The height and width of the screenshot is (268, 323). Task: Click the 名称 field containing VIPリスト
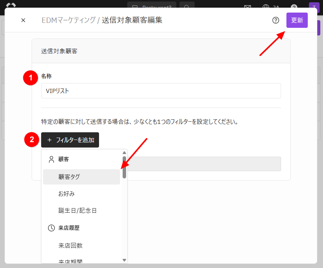pyautogui.click(x=161, y=91)
